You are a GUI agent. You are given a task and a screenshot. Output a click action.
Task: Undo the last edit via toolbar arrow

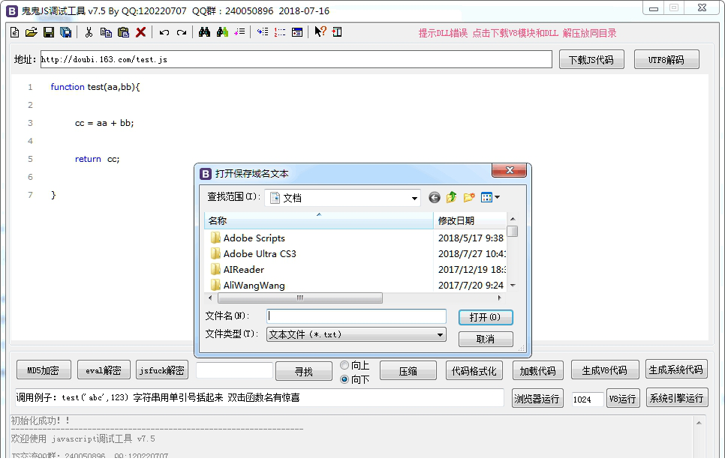(x=164, y=31)
